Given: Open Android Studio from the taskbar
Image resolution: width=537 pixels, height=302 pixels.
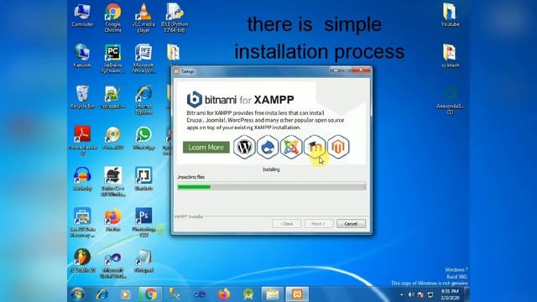Looking at the screenshot, I should [248, 294].
